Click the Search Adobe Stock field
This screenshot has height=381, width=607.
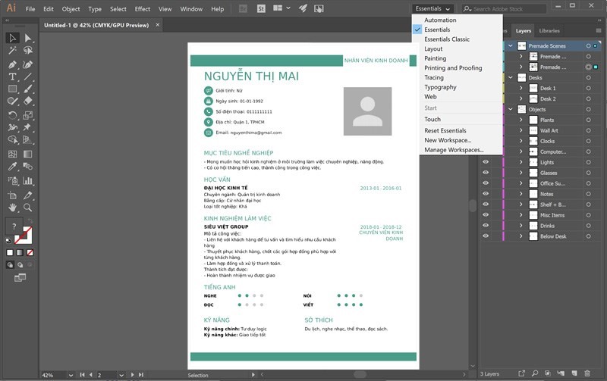(x=504, y=8)
